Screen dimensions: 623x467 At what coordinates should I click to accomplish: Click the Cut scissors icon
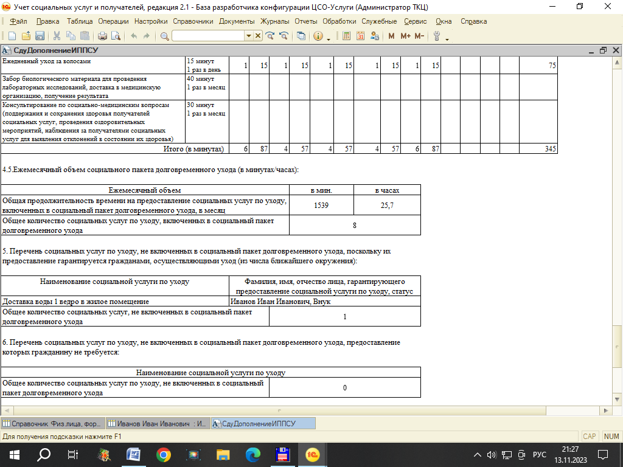pos(57,36)
